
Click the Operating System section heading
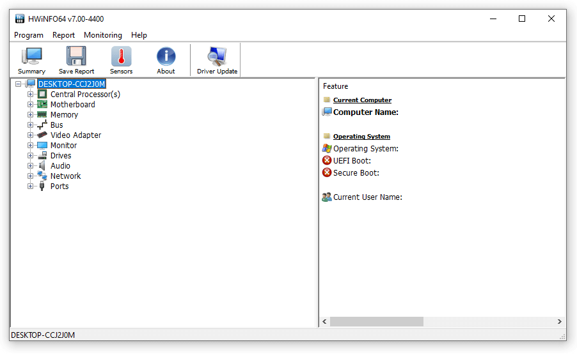pos(361,136)
